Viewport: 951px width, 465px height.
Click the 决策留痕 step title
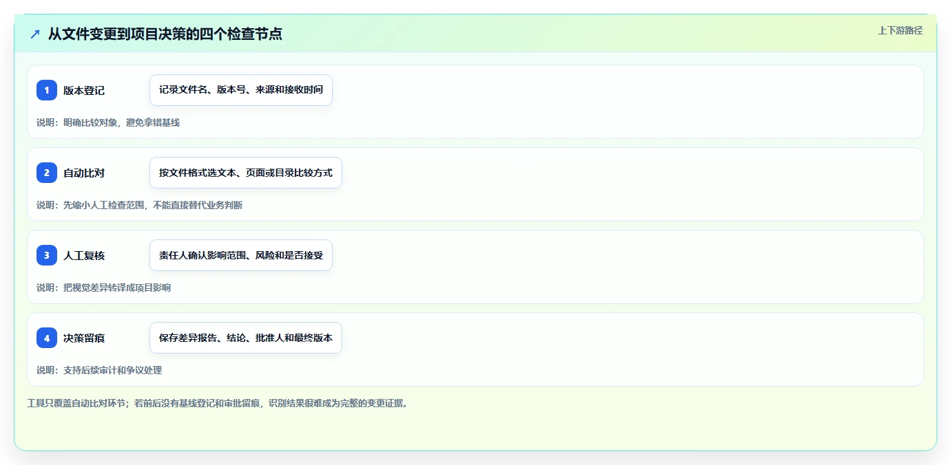[x=84, y=338]
